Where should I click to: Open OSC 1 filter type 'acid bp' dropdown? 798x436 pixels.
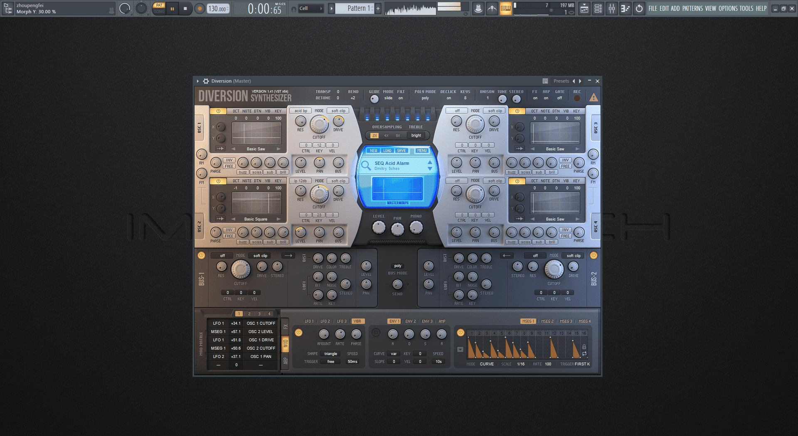(x=300, y=111)
